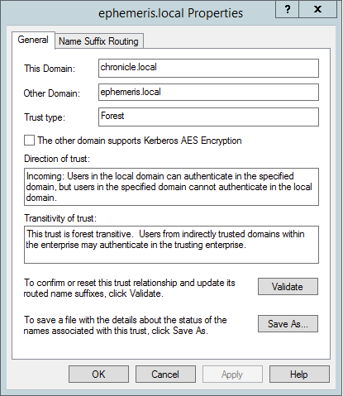343x396 pixels.
Task: Click into the This Domain field
Action: [x=208, y=68]
